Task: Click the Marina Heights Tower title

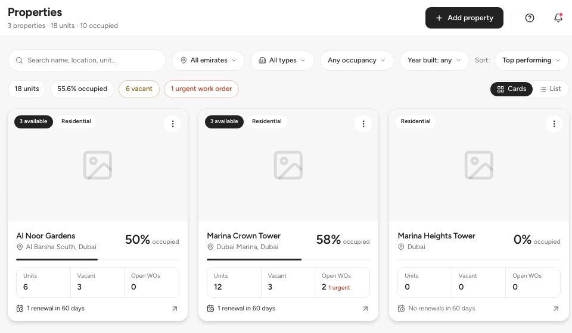Action: (x=437, y=236)
